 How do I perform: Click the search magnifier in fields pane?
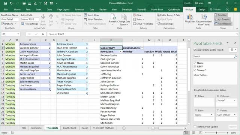point(235,57)
